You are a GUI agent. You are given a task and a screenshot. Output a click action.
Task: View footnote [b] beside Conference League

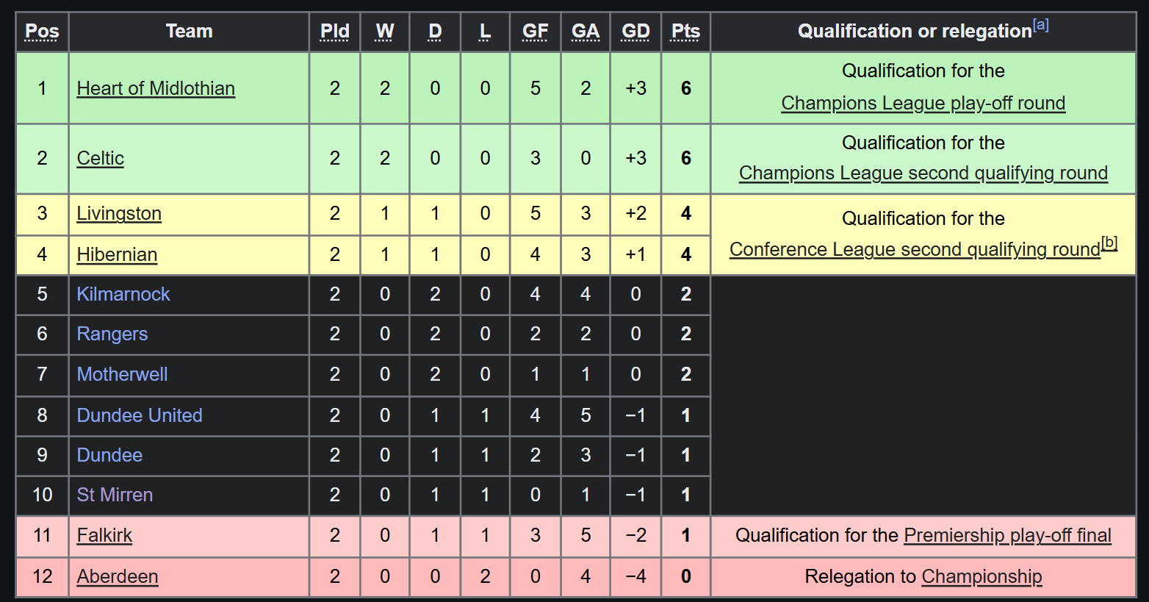pyautogui.click(x=1109, y=243)
